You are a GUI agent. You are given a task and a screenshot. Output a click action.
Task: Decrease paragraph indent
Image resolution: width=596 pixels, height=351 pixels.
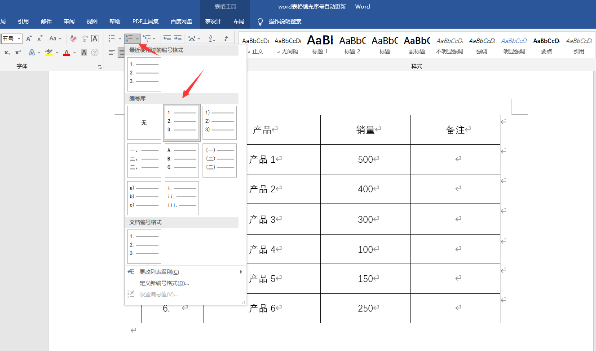tap(167, 39)
